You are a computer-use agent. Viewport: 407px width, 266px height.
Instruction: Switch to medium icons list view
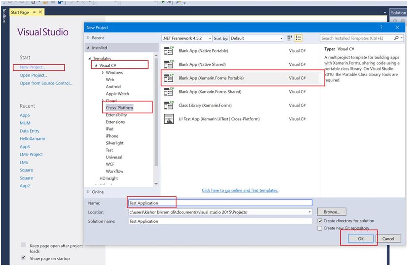tap(298, 38)
